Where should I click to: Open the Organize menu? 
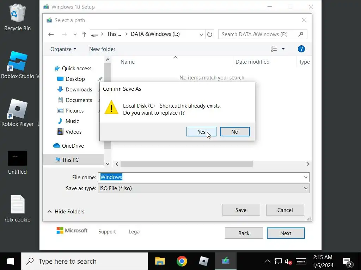(x=63, y=49)
